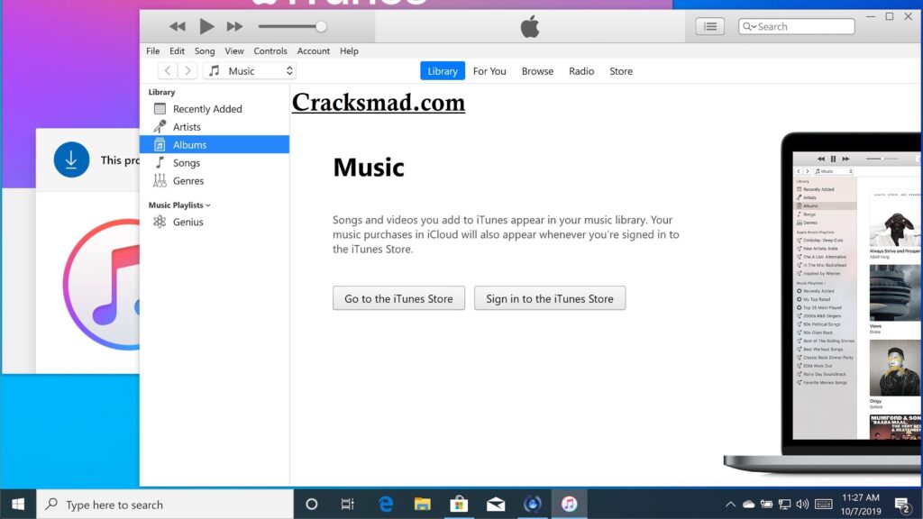923x519 pixels.
Task: Open the Action Center notifications icon
Action: pos(902,505)
